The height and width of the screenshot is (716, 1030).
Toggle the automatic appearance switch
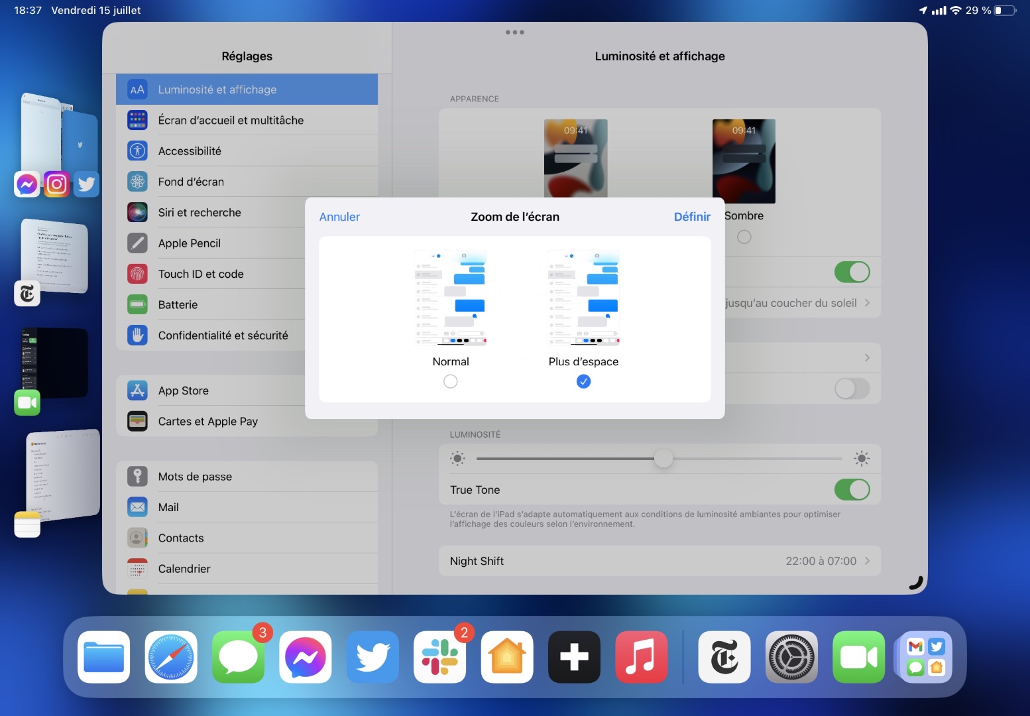852,272
